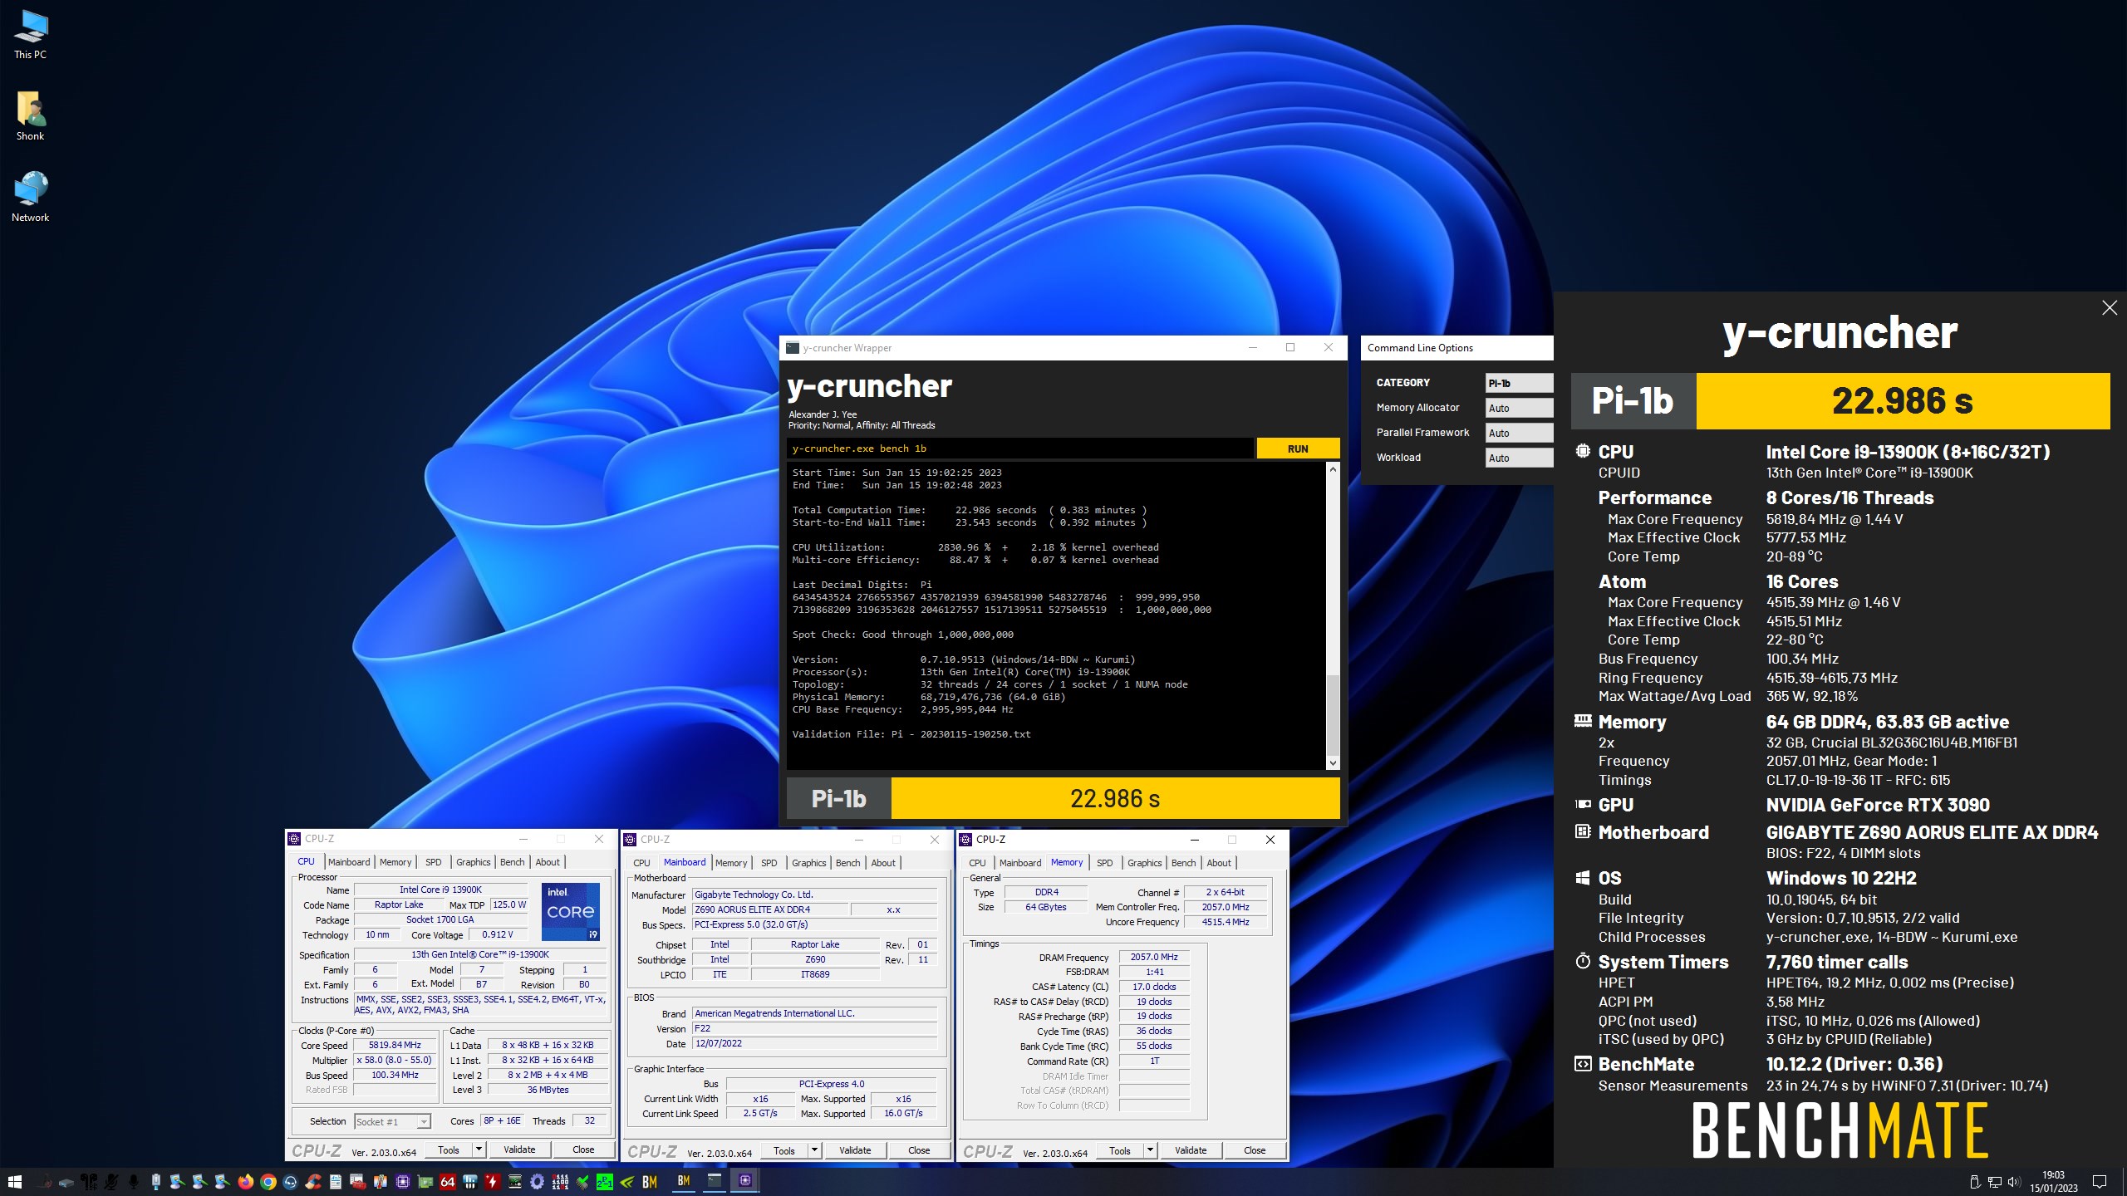The height and width of the screenshot is (1196, 2127).
Task: Expand Tools arrow in CPU tab CPU-Z window
Action: [479, 1149]
